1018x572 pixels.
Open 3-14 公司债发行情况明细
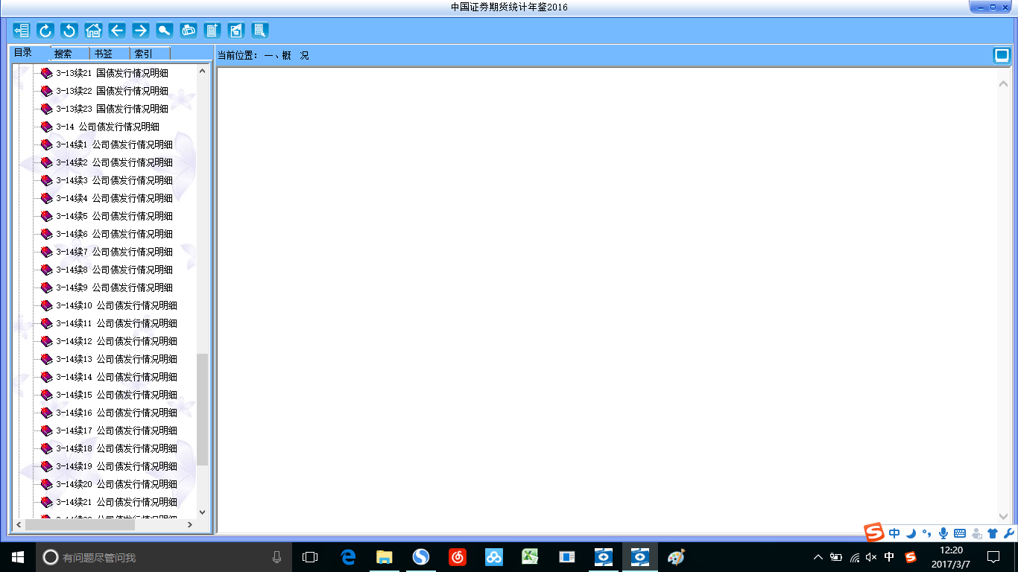(107, 127)
